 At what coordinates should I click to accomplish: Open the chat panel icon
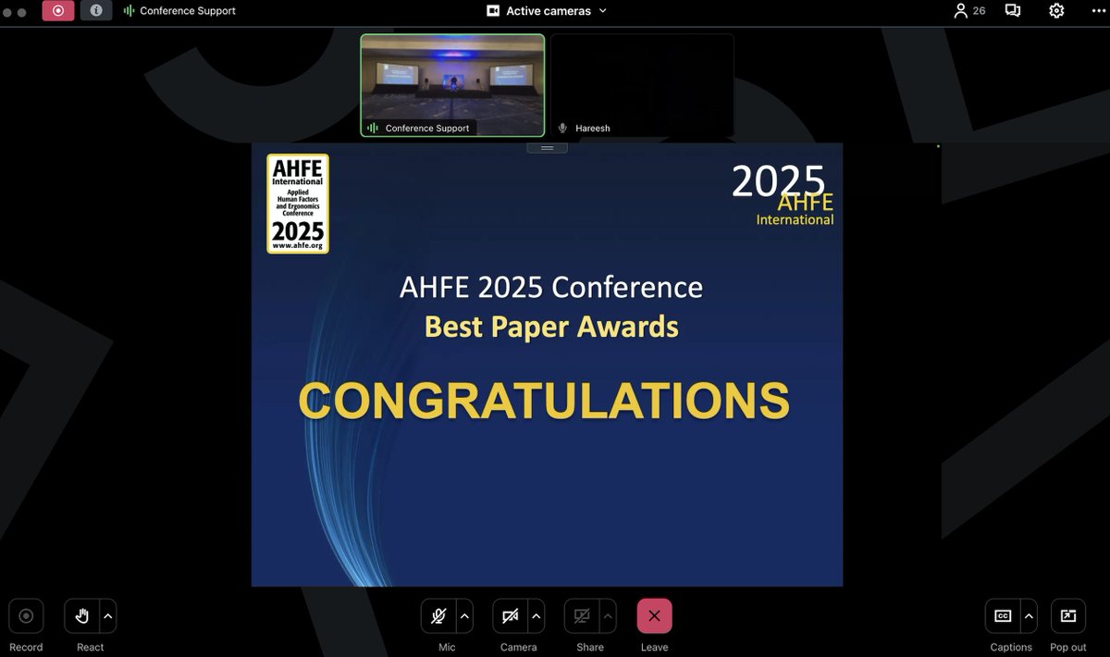click(x=1013, y=11)
